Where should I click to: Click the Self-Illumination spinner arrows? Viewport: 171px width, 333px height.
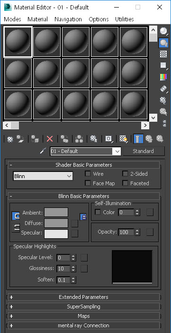(x=137, y=212)
